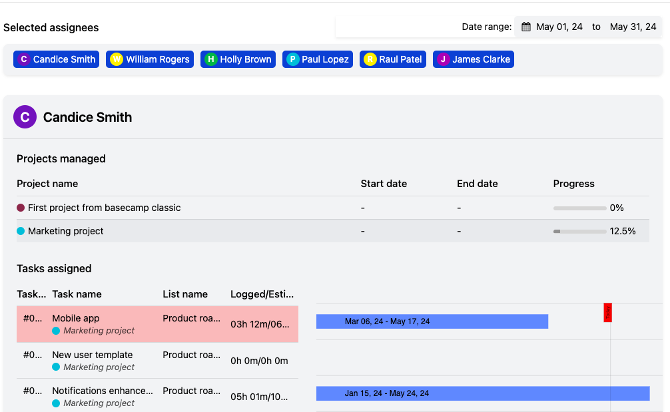This screenshot has height=412, width=670.
Task: Open the Notifications enhance... task
Action: [x=103, y=391]
